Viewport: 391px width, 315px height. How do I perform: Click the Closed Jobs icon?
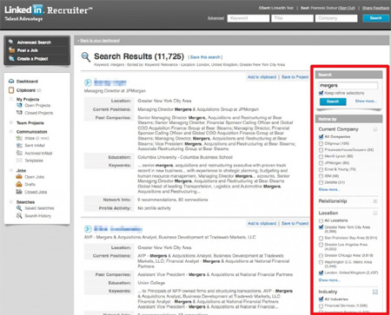pyautogui.click(x=19, y=192)
